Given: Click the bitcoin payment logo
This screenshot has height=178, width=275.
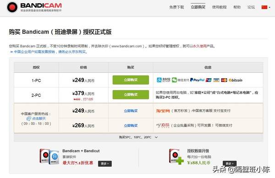Looking at the screenshot, I should [236, 80].
